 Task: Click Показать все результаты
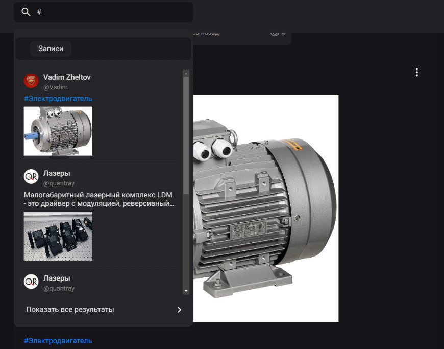(70, 309)
